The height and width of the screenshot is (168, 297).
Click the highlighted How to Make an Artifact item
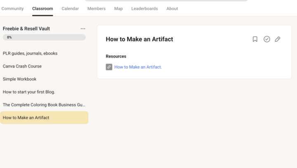pyautogui.click(x=44, y=117)
